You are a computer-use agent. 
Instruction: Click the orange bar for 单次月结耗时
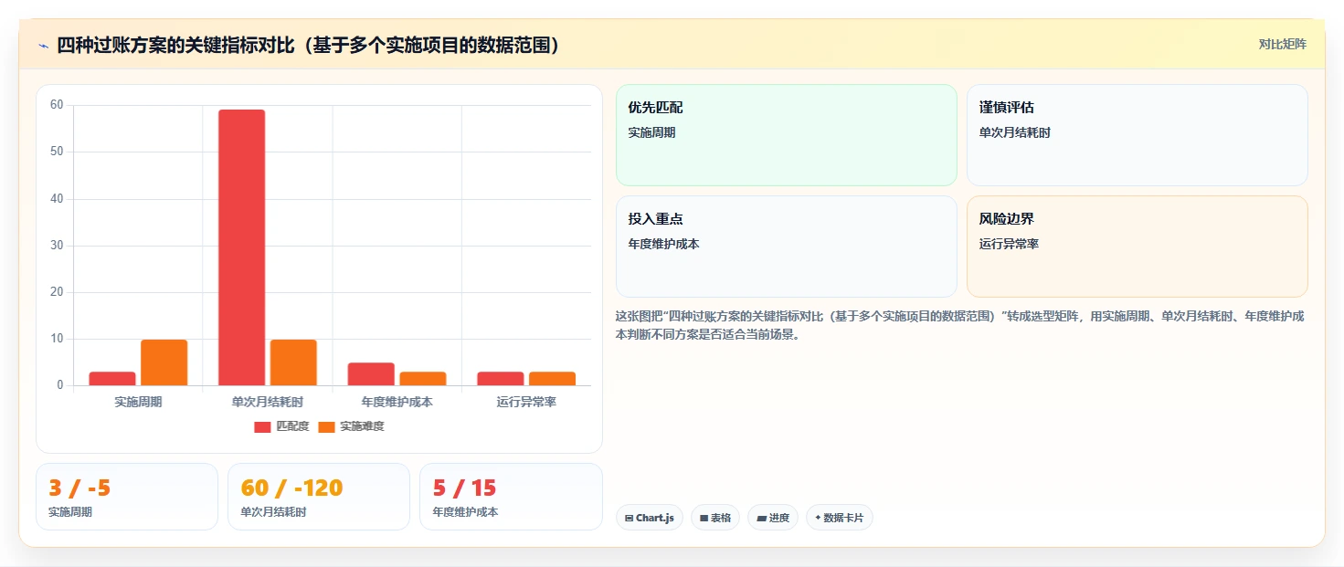coord(293,362)
